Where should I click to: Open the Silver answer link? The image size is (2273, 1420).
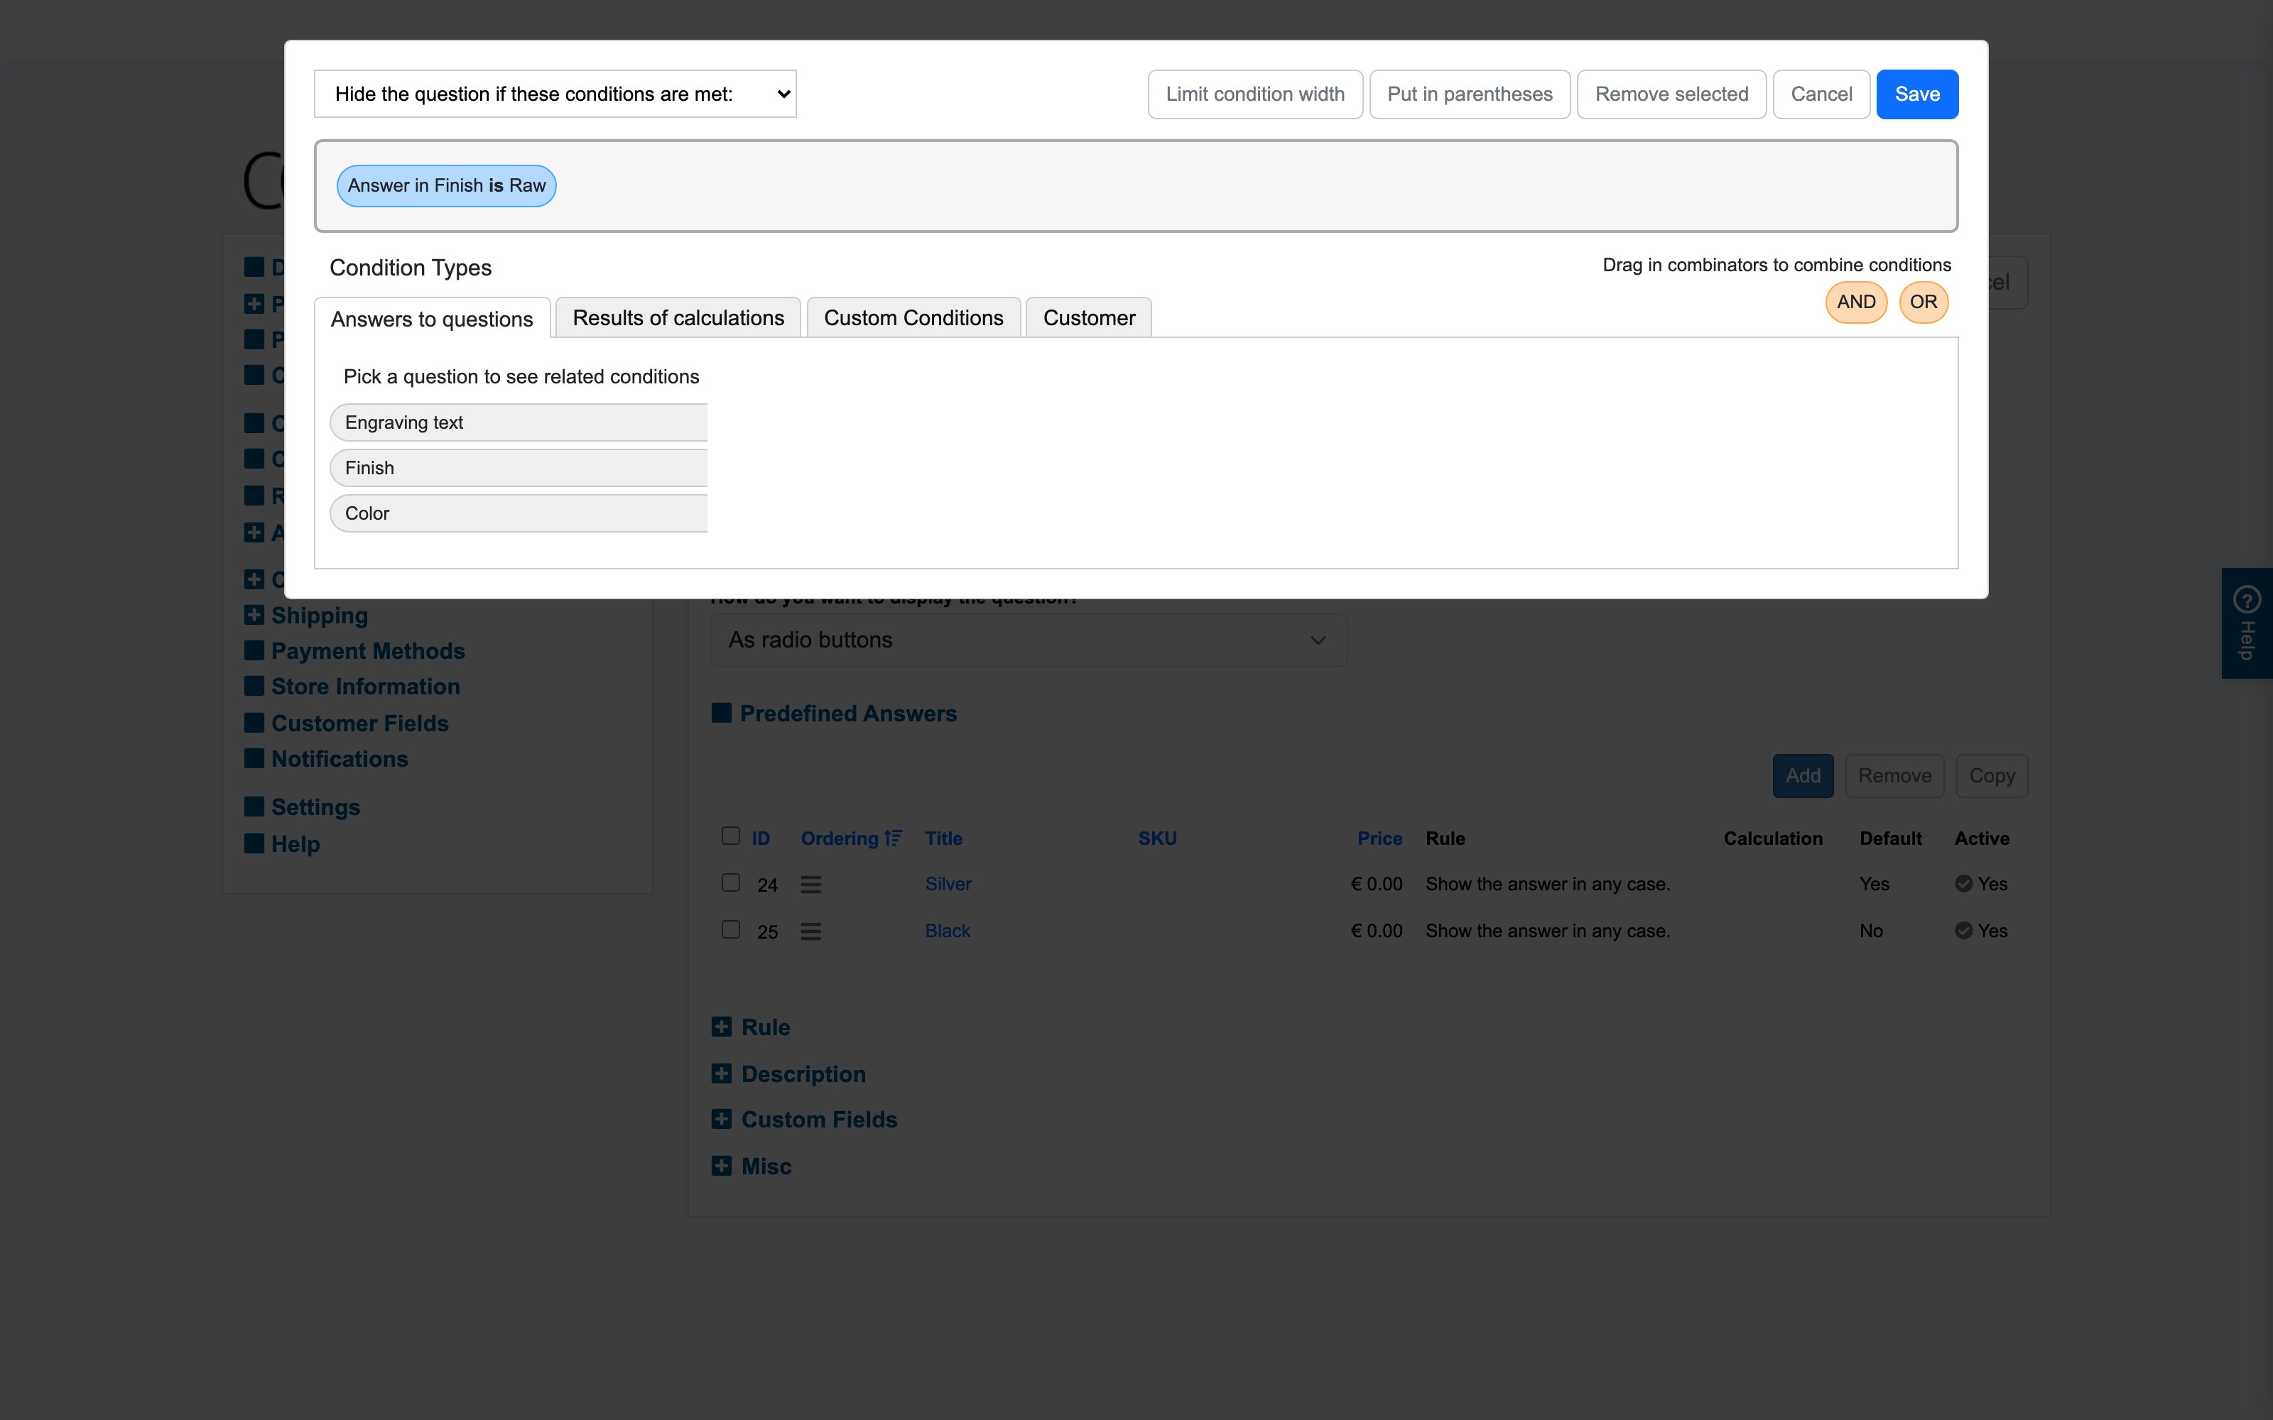[948, 884]
